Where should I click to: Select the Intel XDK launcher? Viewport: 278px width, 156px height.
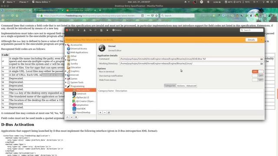coord(81,109)
